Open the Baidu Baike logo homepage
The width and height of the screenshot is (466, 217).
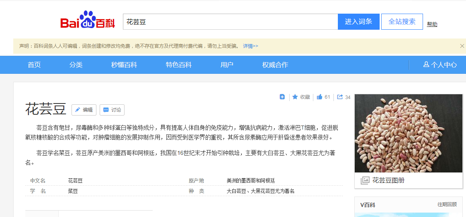coord(88,20)
